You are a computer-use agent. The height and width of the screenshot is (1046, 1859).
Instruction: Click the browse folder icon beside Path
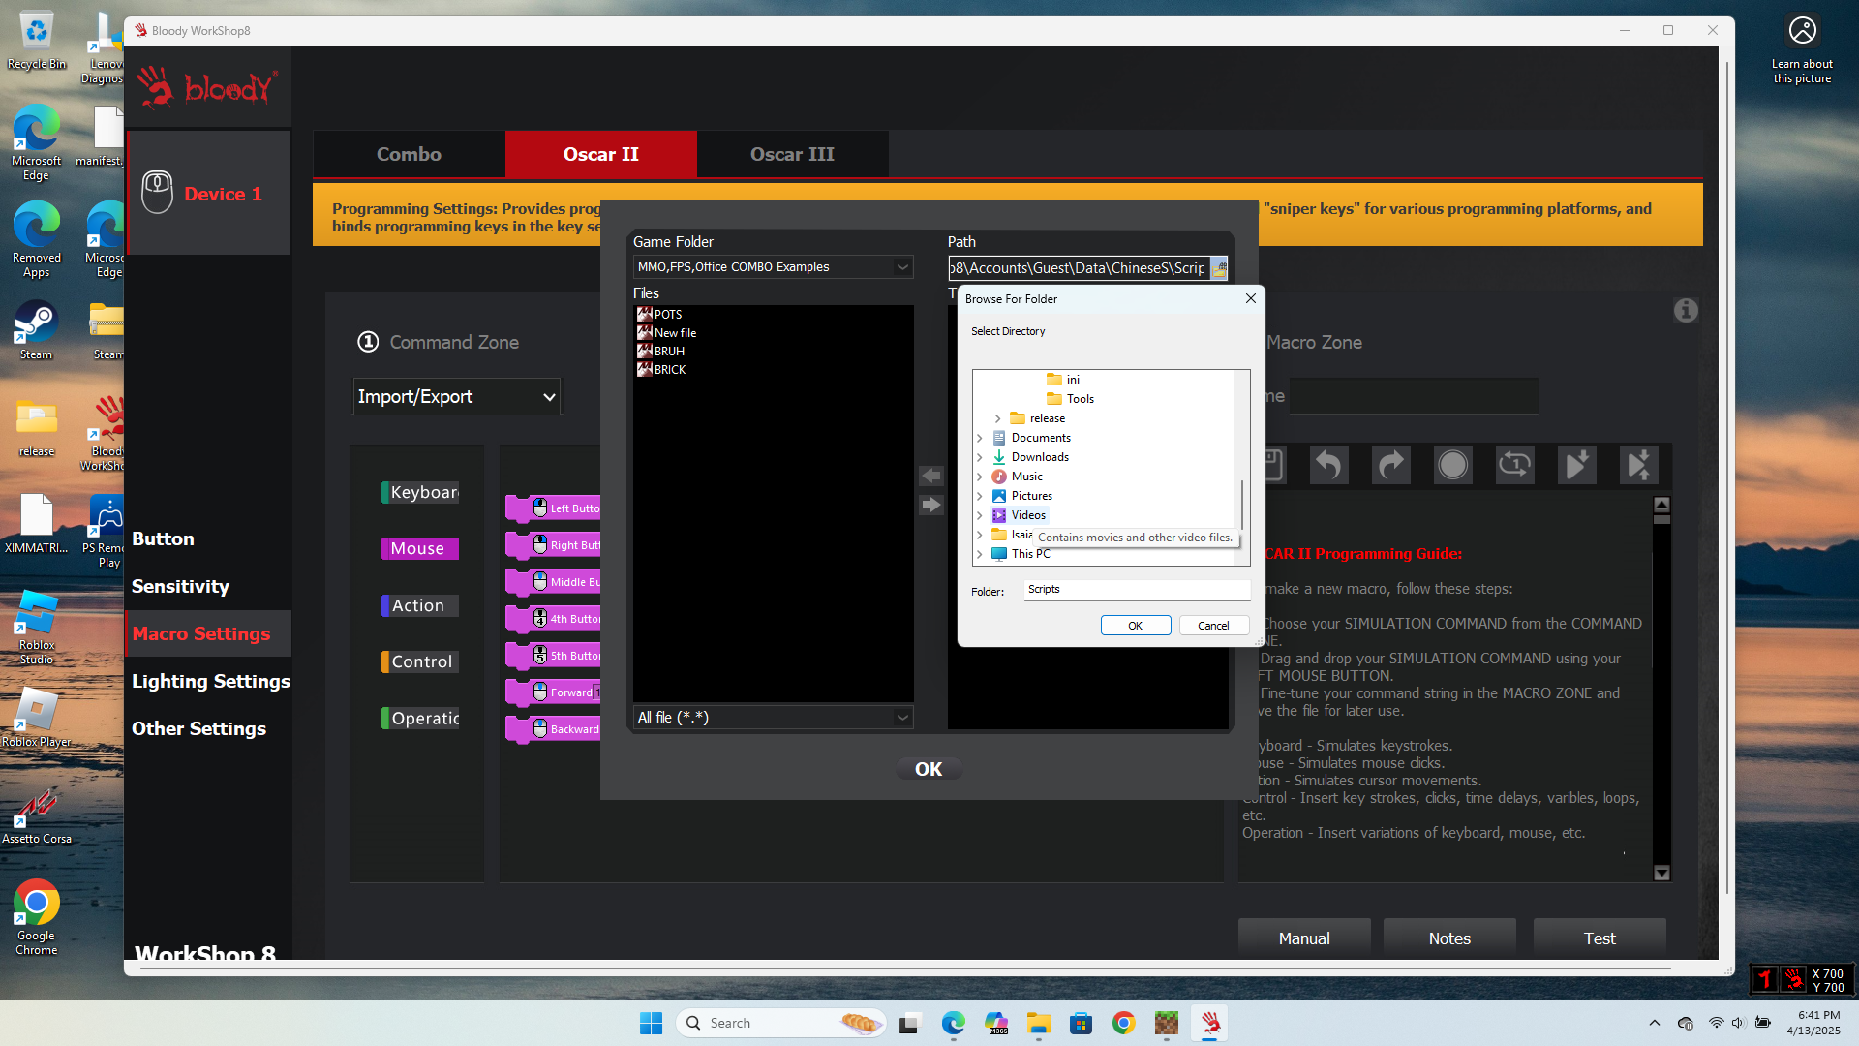click(x=1218, y=268)
